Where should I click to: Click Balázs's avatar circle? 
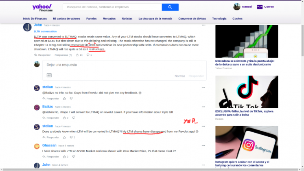37,107
